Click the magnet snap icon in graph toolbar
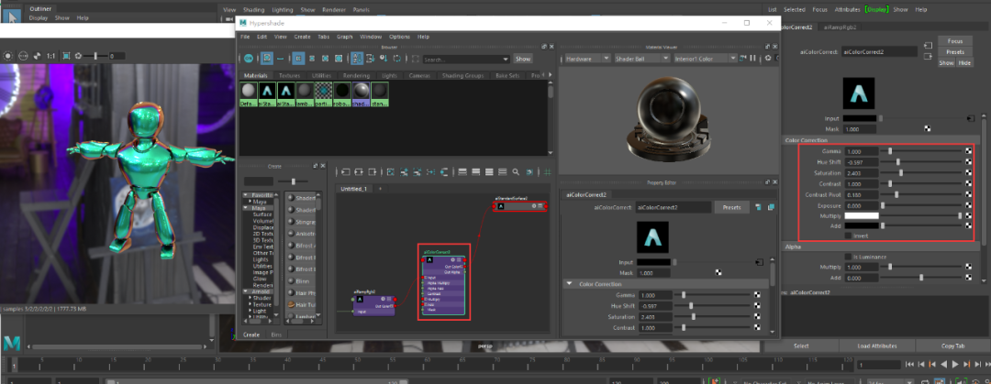Image resolution: width=991 pixels, height=384 pixels. (529, 171)
